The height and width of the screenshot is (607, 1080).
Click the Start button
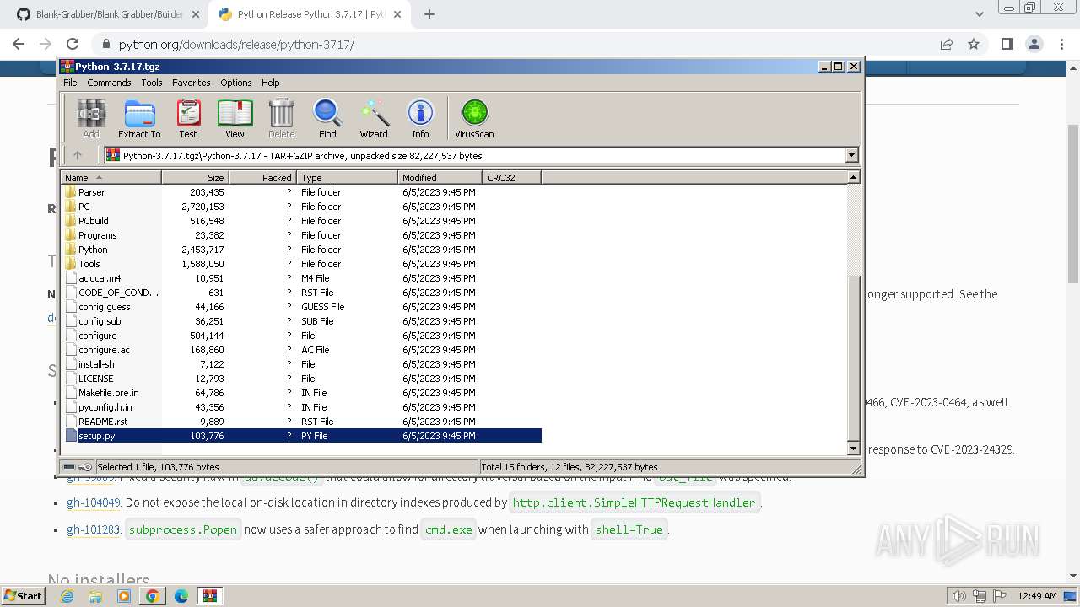pyautogui.click(x=24, y=596)
